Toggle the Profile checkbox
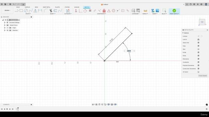The height and width of the screenshot is (117, 209). 198,52
